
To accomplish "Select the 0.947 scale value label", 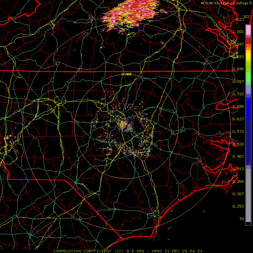I will pos(238,44).
